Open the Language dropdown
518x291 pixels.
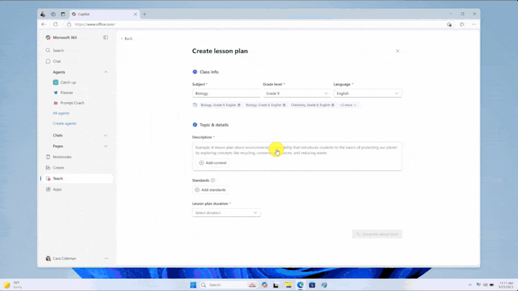click(x=367, y=93)
